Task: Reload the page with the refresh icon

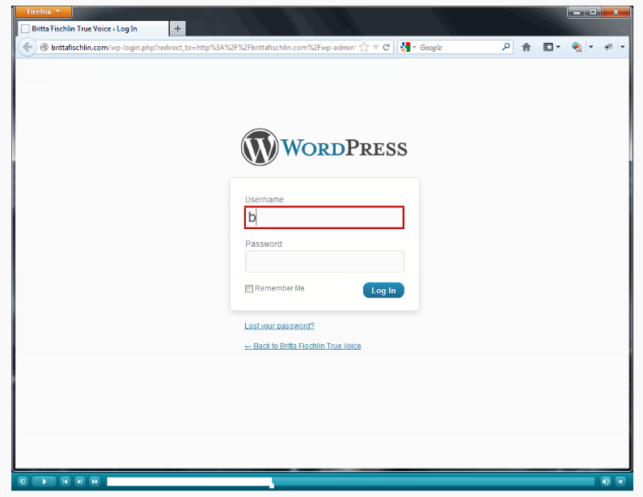Action: tap(387, 47)
